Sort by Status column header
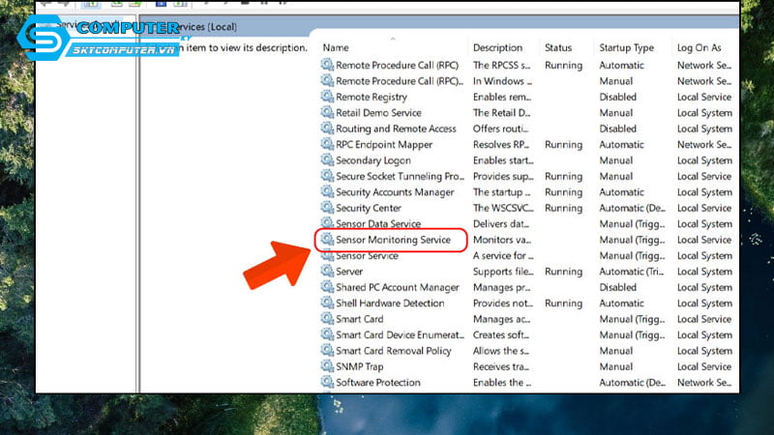 point(558,47)
